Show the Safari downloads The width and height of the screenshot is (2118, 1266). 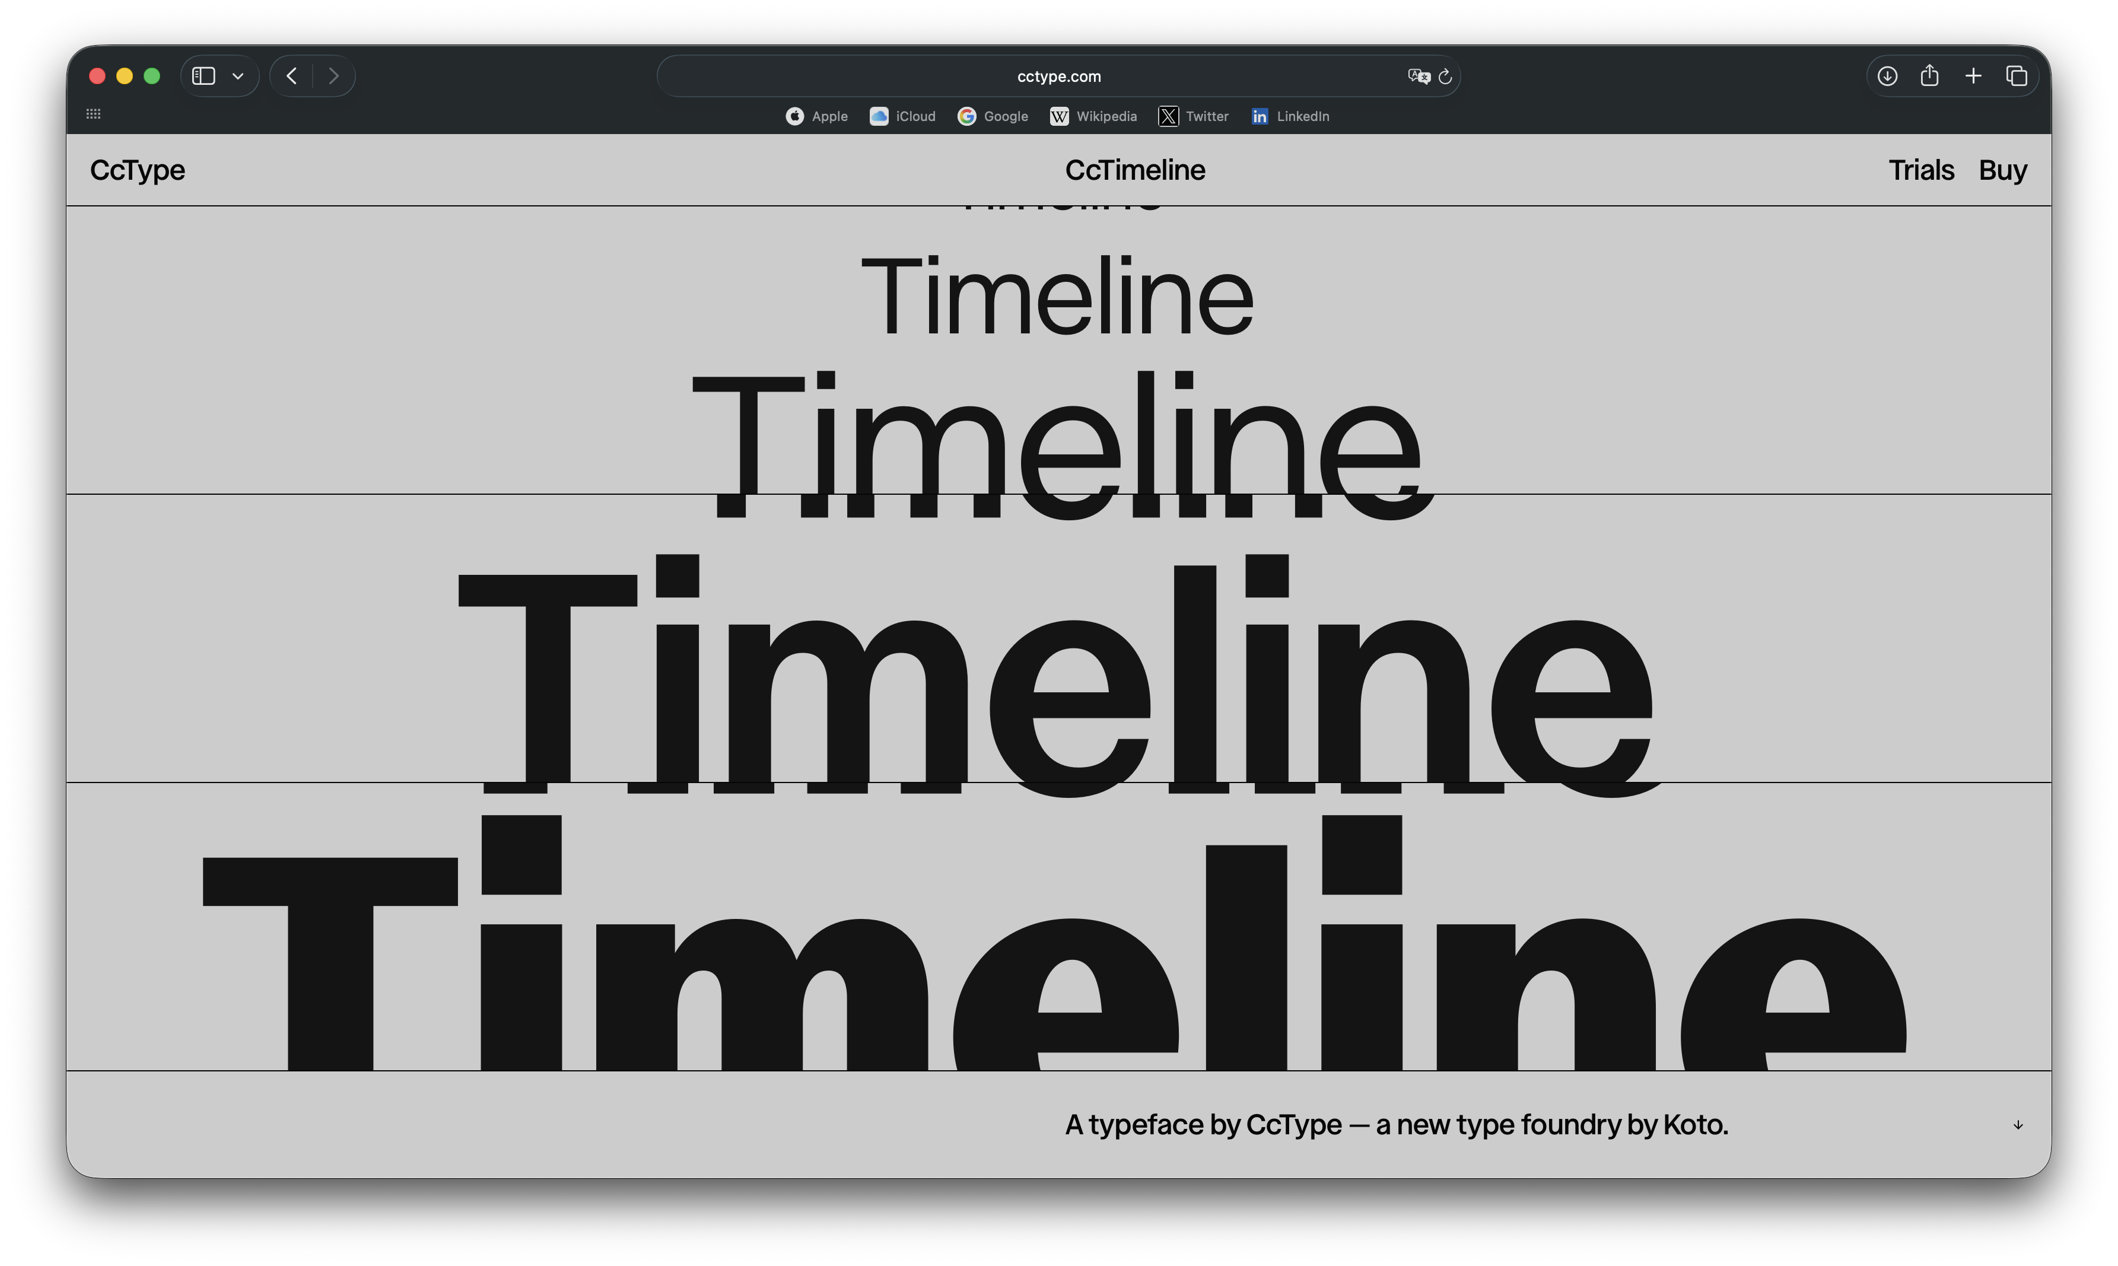(1887, 76)
